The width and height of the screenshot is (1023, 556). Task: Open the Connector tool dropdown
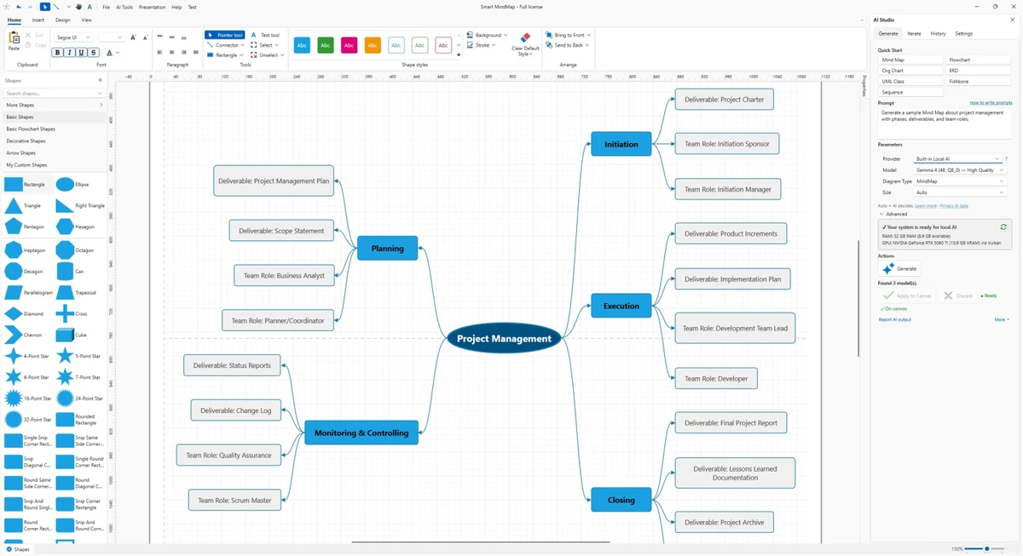(243, 45)
